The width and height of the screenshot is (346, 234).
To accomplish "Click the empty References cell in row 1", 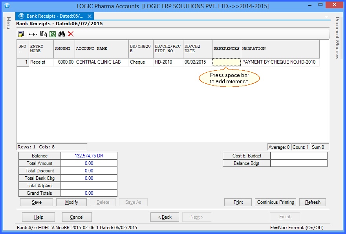I will click(226, 62).
